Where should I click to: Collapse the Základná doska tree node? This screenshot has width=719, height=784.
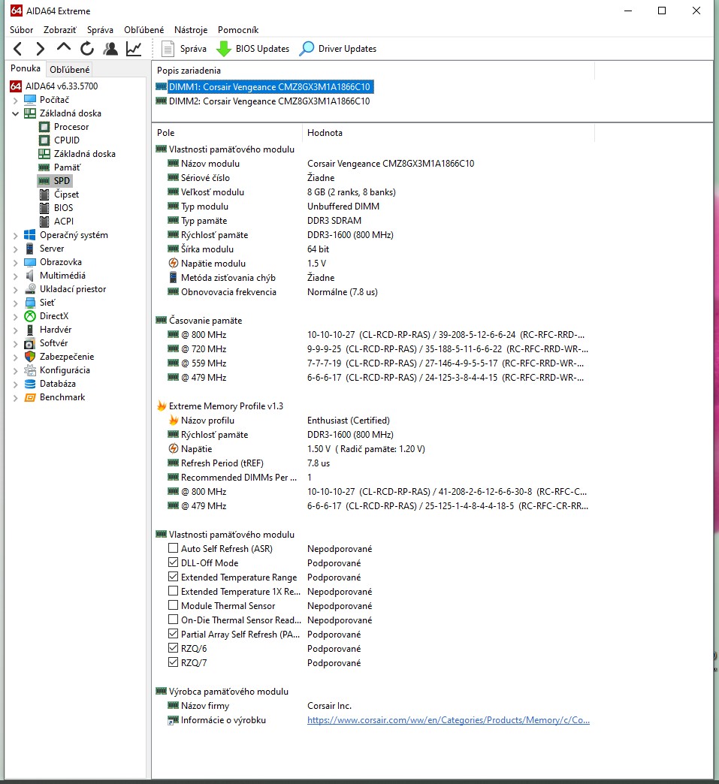[15, 113]
